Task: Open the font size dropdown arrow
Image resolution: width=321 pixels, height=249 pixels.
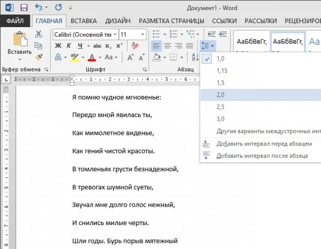Action: coord(143,34)
